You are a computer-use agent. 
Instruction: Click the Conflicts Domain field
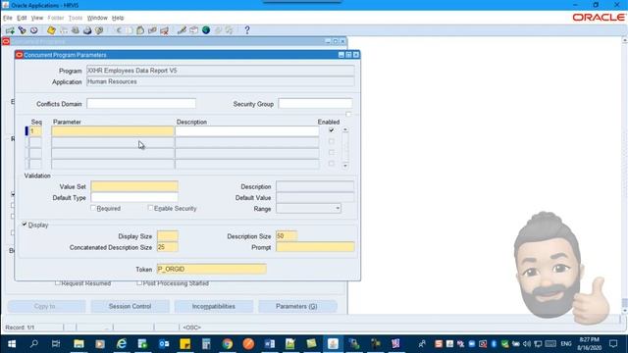tap(141, 104)
